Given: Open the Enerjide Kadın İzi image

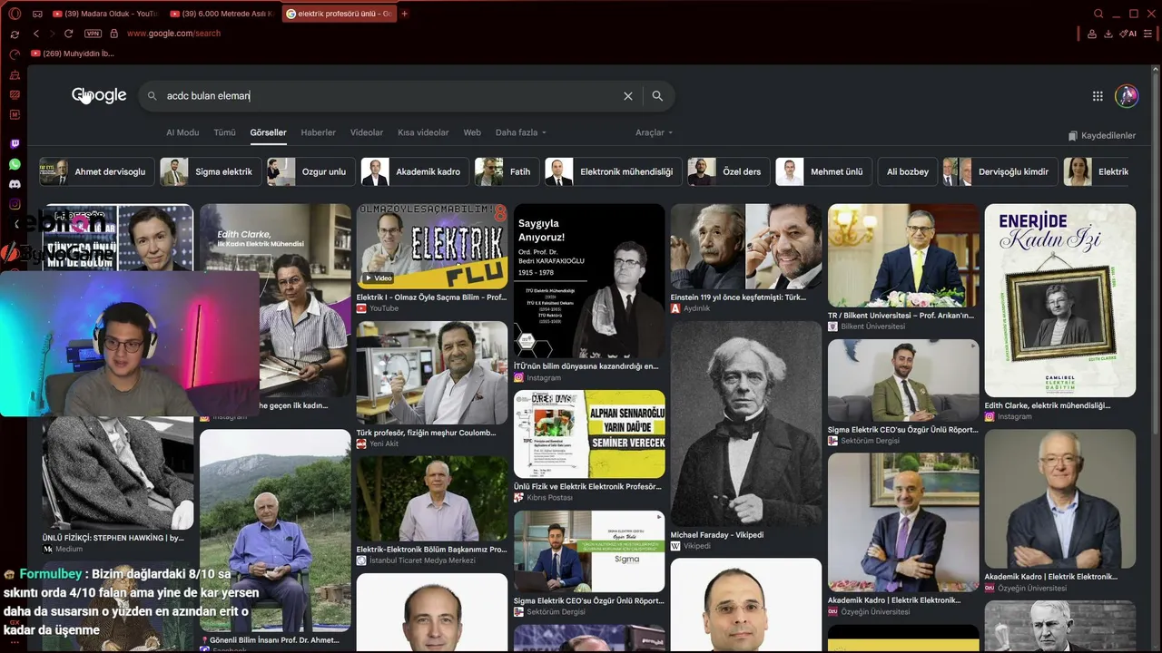Looking at the screenshot, I should coord(1060,300).
